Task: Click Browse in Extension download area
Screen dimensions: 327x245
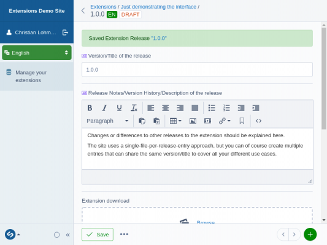Action: [206, 222]
